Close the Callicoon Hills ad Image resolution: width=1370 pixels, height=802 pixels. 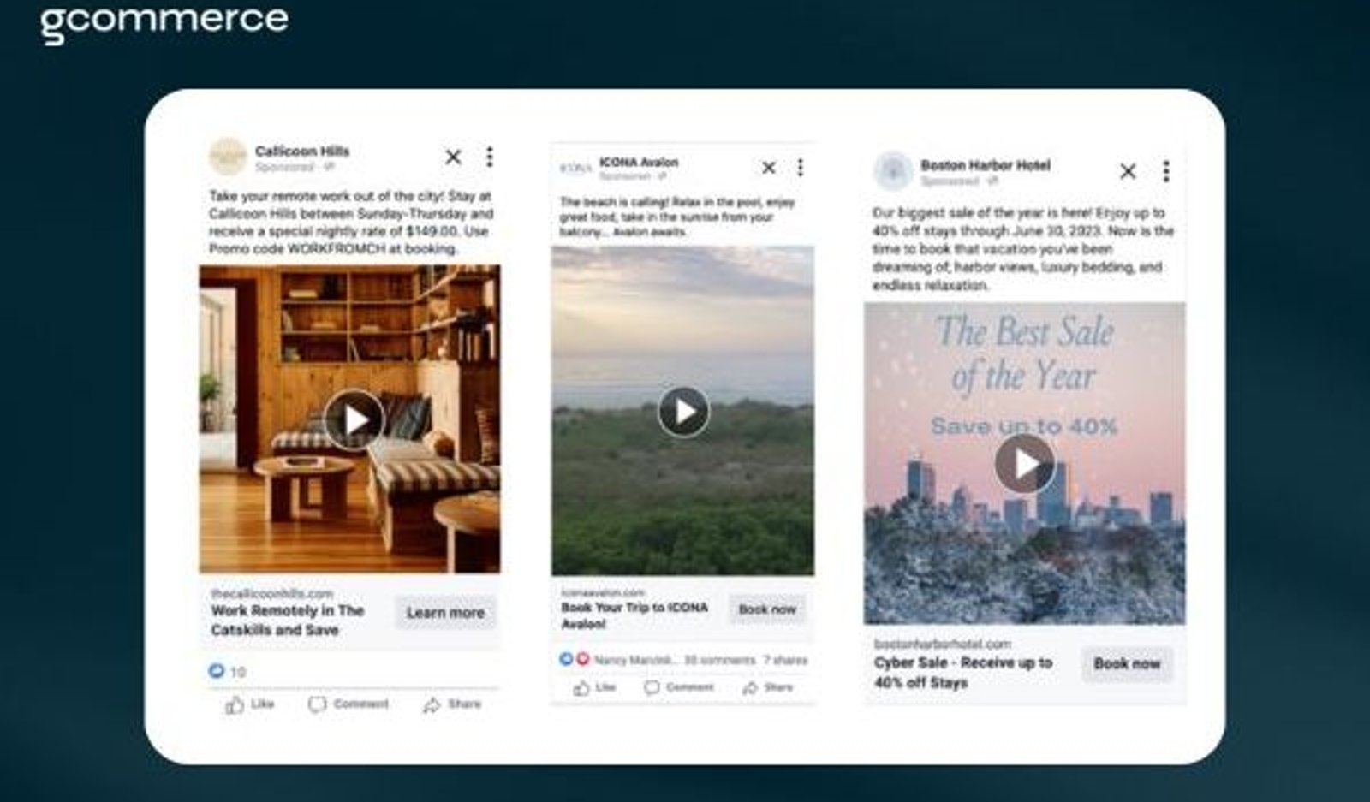tap(453, 157)
